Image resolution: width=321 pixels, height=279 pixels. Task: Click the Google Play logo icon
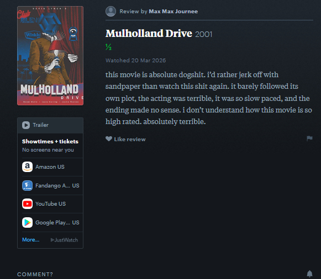27,222
